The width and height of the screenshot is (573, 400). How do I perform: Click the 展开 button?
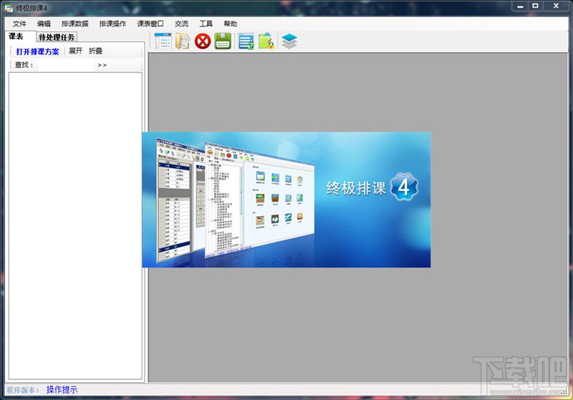(76, 51)
